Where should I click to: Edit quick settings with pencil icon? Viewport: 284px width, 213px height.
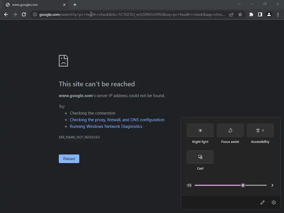[262, 202]
